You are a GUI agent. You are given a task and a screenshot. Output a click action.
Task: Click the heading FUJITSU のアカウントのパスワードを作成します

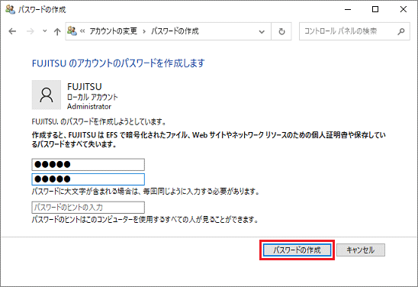point(118,63)
